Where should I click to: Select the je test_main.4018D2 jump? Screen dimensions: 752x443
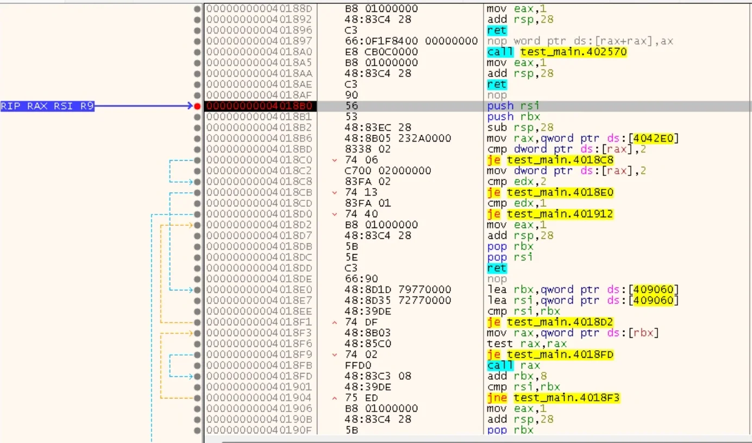(550, 322)
